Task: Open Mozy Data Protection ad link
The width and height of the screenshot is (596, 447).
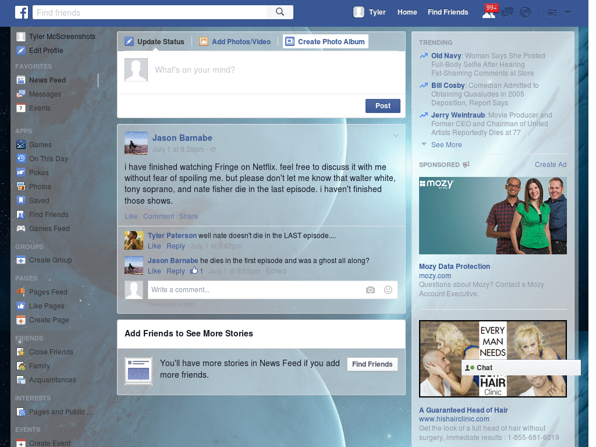Action: 454,267
